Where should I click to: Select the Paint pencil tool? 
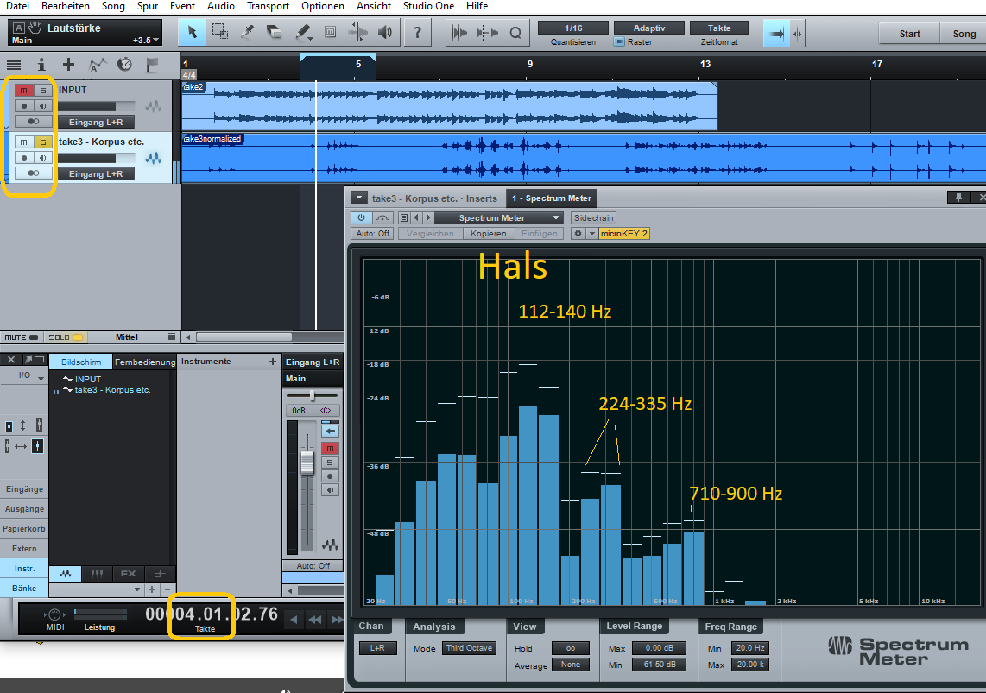(303, 33)
